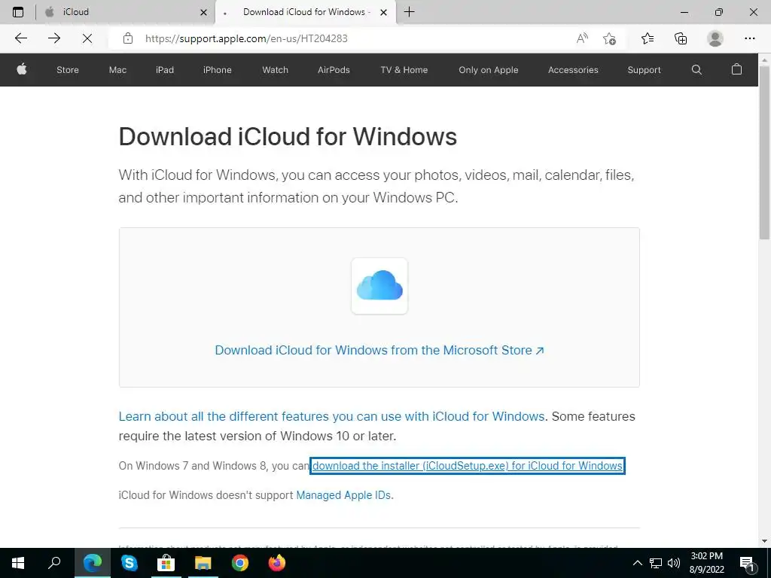Viewport: 771px width, 578px height.
Task: Open the tab actions menu icon
Action: coord(18,12)
